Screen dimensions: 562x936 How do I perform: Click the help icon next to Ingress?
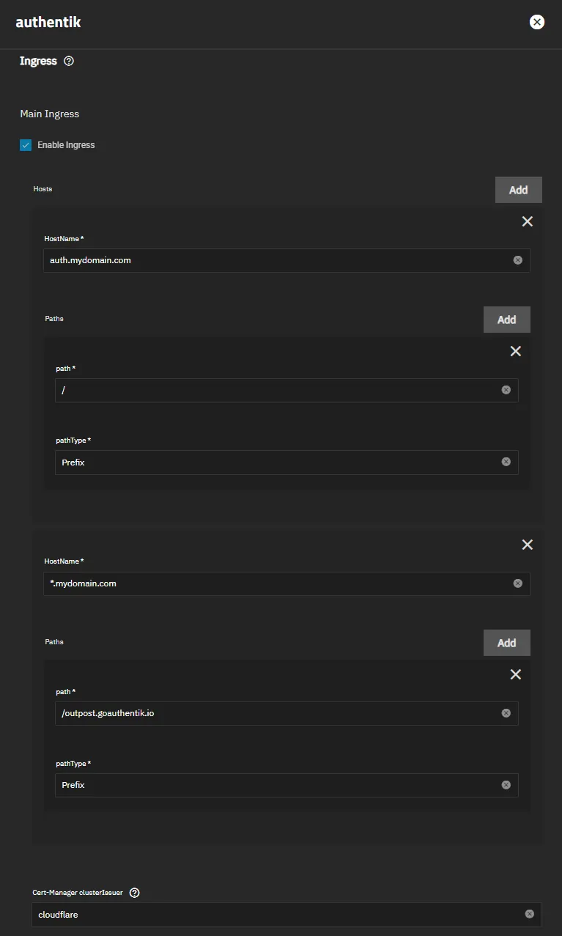[69, 62]
